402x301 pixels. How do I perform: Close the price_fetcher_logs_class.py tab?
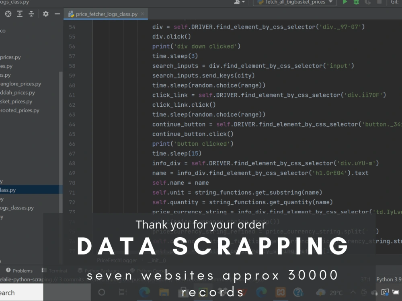(x=143, y=14)
